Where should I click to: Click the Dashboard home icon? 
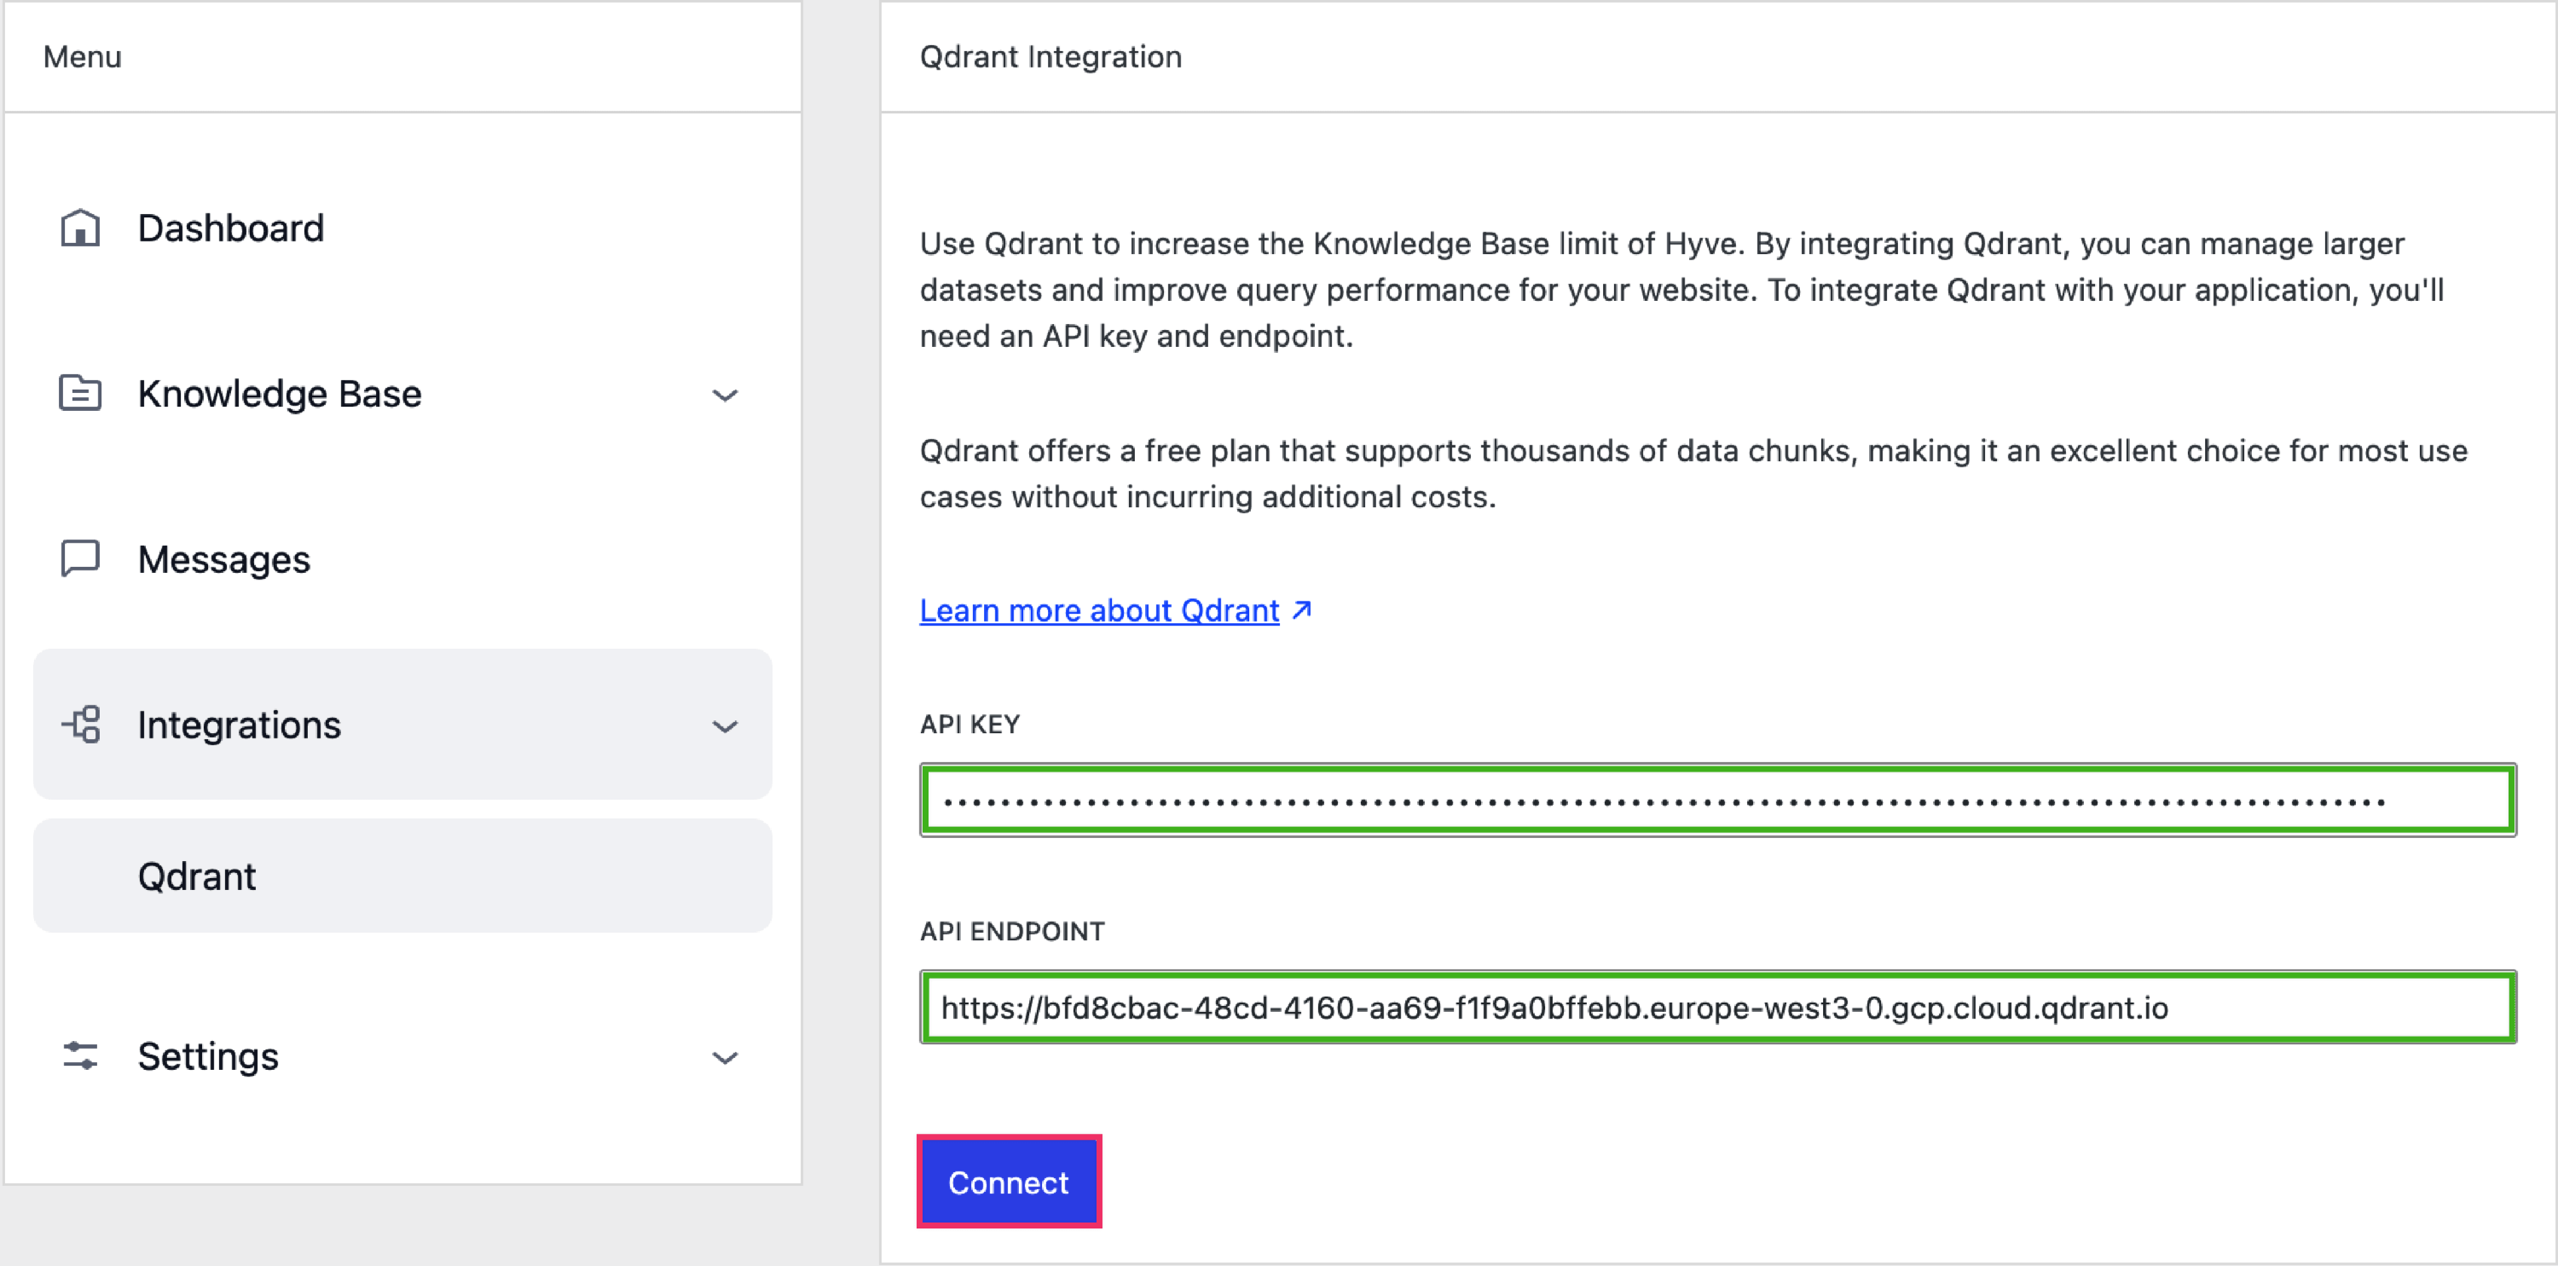[x=80, y=228]
